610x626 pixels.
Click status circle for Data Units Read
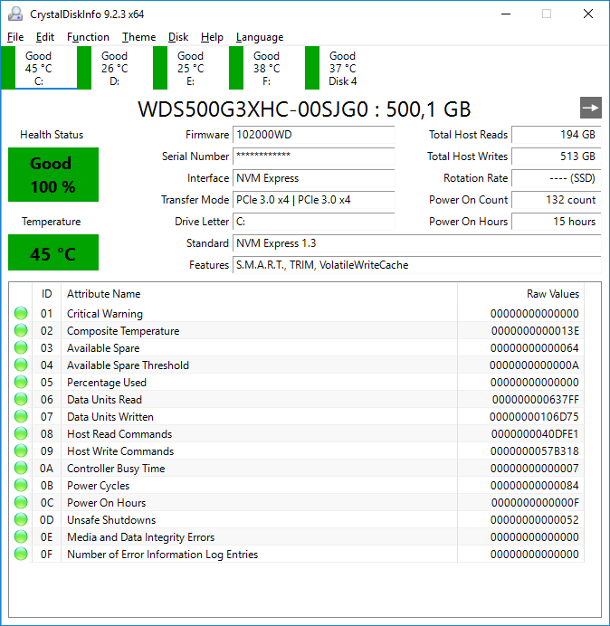(x=21, y=399)
